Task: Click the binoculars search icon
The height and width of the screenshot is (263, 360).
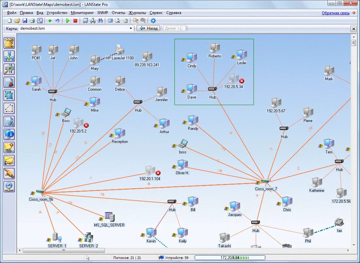Action: 100,21
